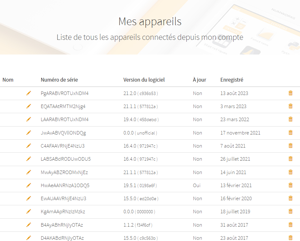The height and width of the screenshot is (241, 300).
Task: Remove the device registered 26 juillet 2021
Action: (x=290, y=159)
